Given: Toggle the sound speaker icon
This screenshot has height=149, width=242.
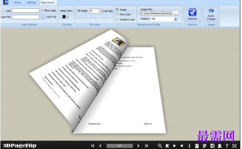Looking at the screenshot, I should point(182,146).
